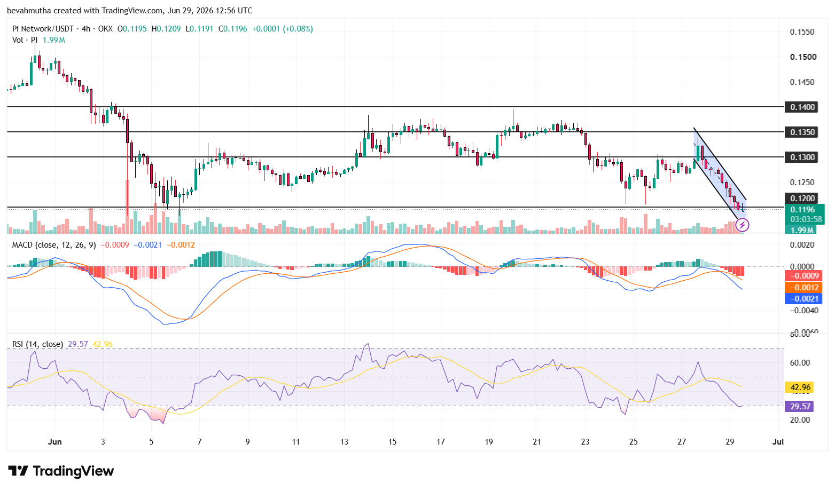Viewport: 835px width, 491px height.
Task: Open the RSI (14, close) legend
Action: [37, 344]
